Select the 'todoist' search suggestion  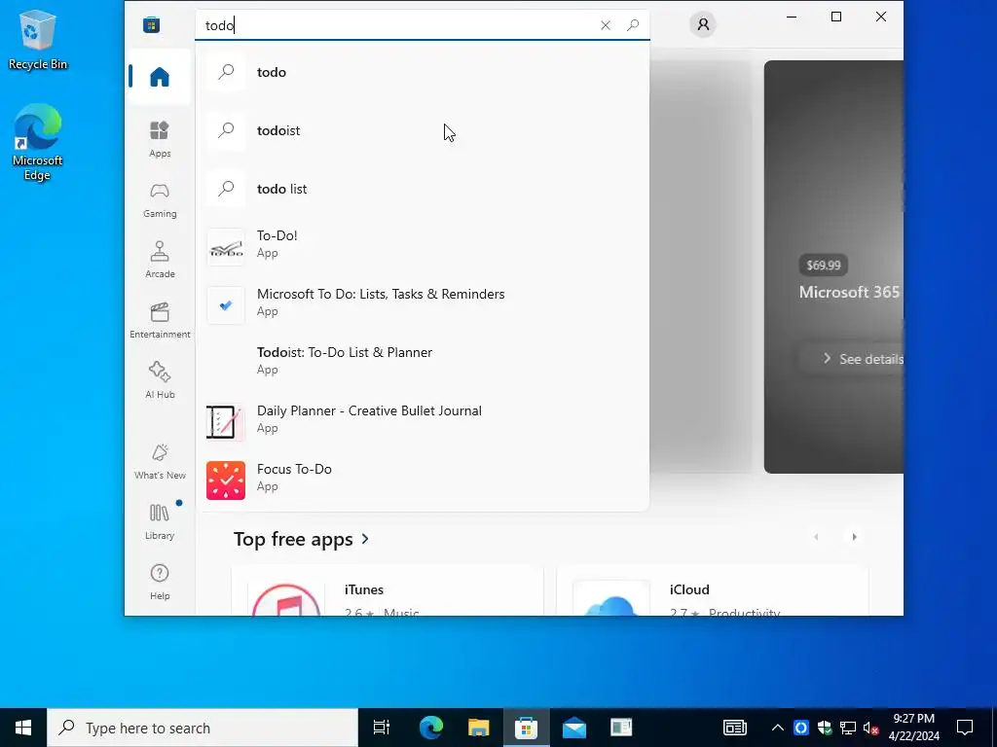(x=423, y=130)
